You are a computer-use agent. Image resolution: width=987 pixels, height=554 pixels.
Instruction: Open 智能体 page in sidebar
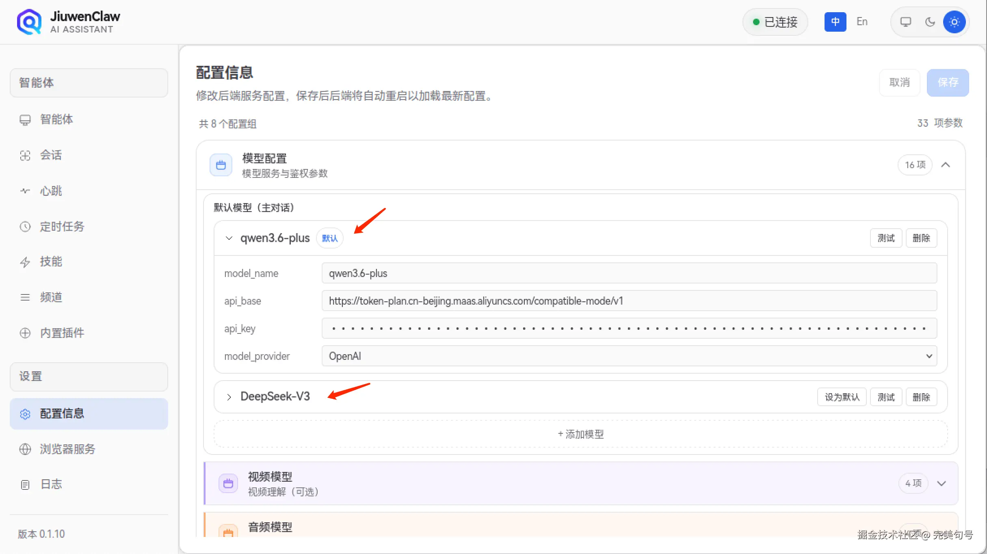click(x=89, y=120)
